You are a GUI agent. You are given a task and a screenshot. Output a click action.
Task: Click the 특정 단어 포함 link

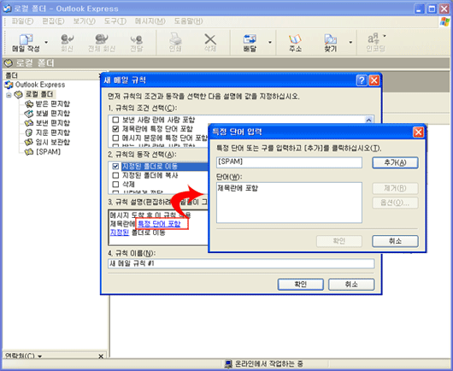pos(159,224)
